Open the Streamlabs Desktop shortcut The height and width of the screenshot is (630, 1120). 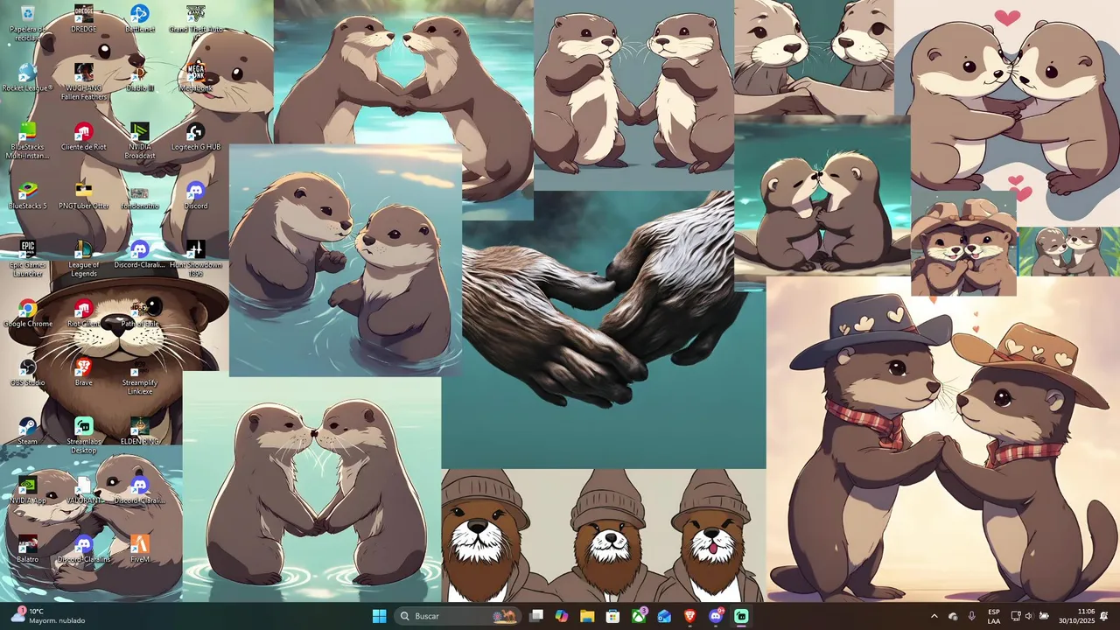click(84, 435)
